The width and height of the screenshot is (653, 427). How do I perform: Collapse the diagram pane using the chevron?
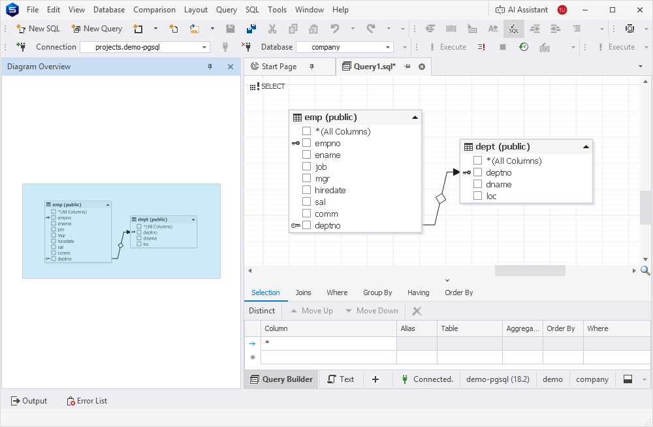tap(447, 280)
